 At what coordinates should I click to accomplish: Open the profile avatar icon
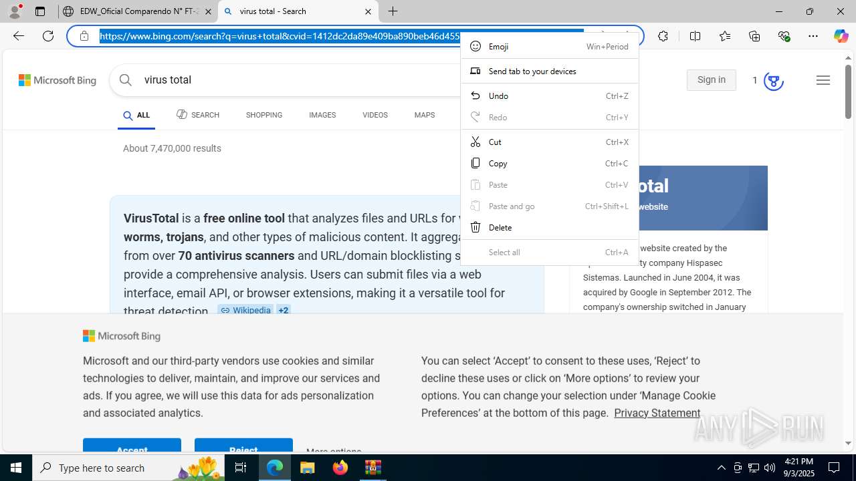pyautogui.click(x=15, y=11)
